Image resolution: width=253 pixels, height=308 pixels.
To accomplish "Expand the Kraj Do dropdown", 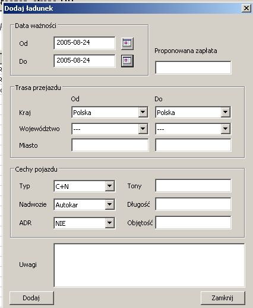I will (x=225, y=112).
